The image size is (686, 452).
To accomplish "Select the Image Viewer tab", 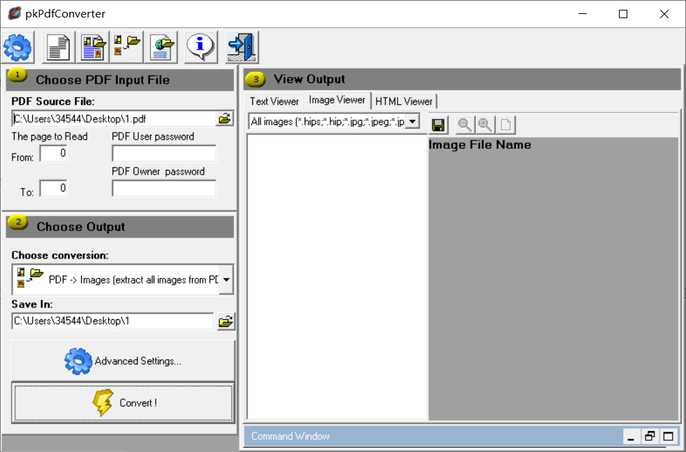I will coord(337,100).
